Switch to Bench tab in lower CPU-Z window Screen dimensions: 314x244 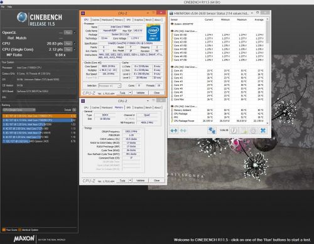(x=149, y=107)
